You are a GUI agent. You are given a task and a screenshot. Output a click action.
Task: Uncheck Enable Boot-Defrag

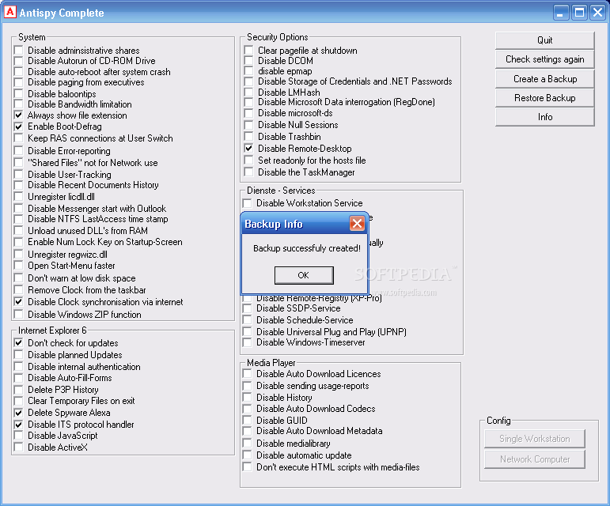pos(18,126)
